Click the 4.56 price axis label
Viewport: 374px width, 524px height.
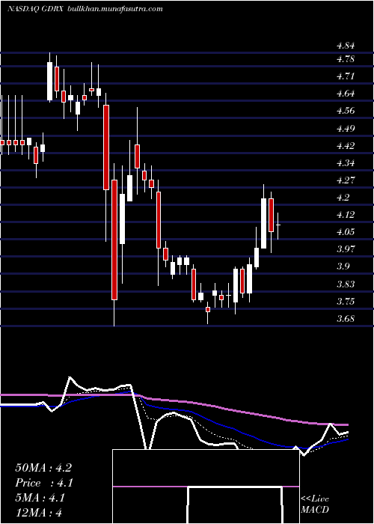point(345,111)
